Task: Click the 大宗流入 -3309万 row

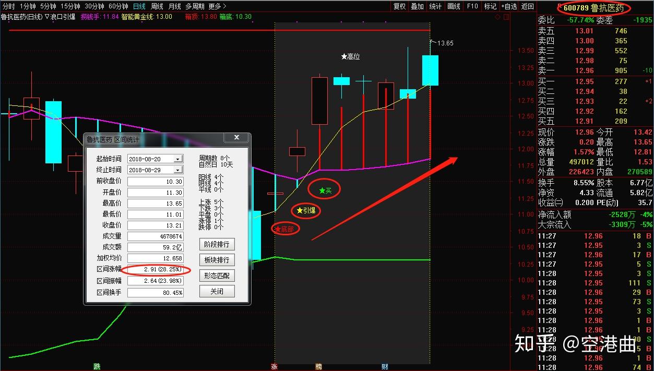Action: (x=595, y=225)
